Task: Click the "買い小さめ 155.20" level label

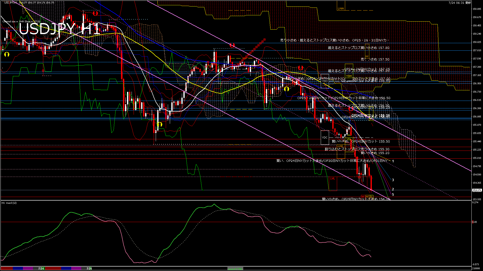Action: (375, 153)
